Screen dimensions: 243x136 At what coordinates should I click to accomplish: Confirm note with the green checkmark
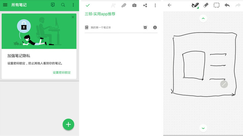pos(88,5)
